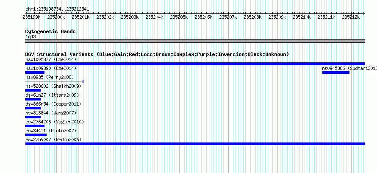
Task: Click the 235200k ruler tick label
Action: coord(56,17)
